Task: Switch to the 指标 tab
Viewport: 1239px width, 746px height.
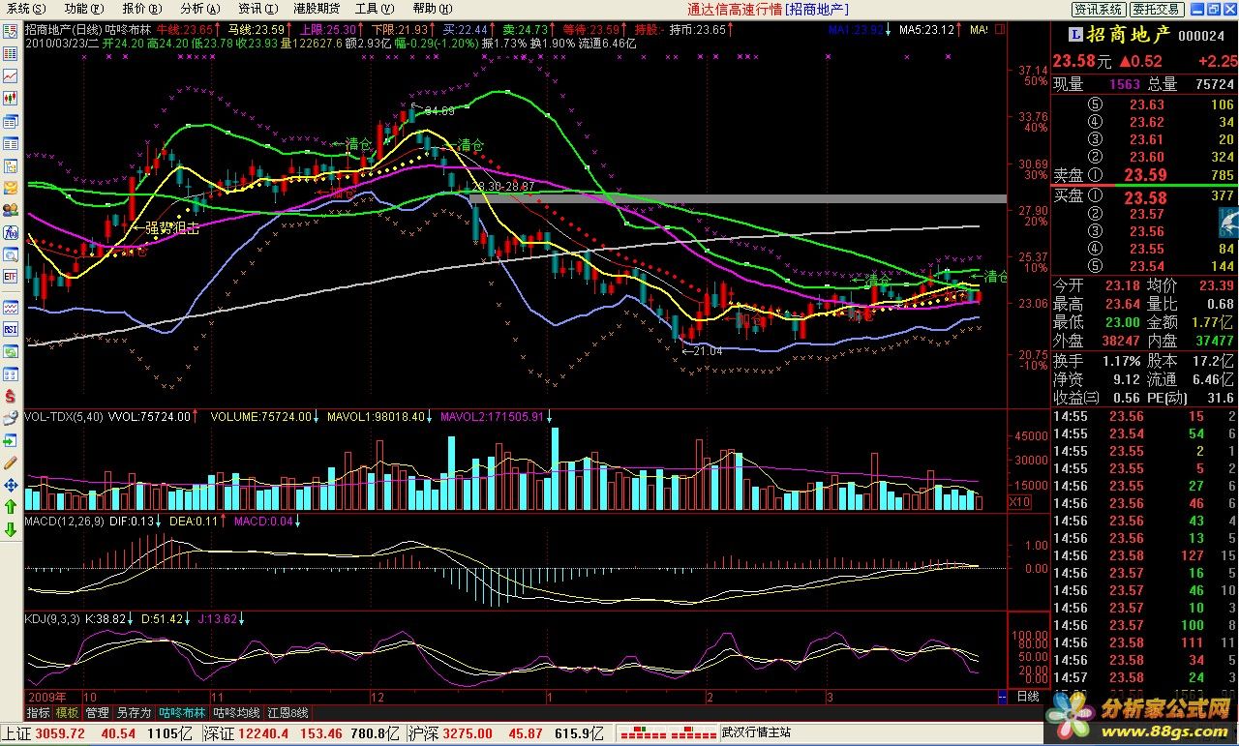Action: tap(39, 712)
